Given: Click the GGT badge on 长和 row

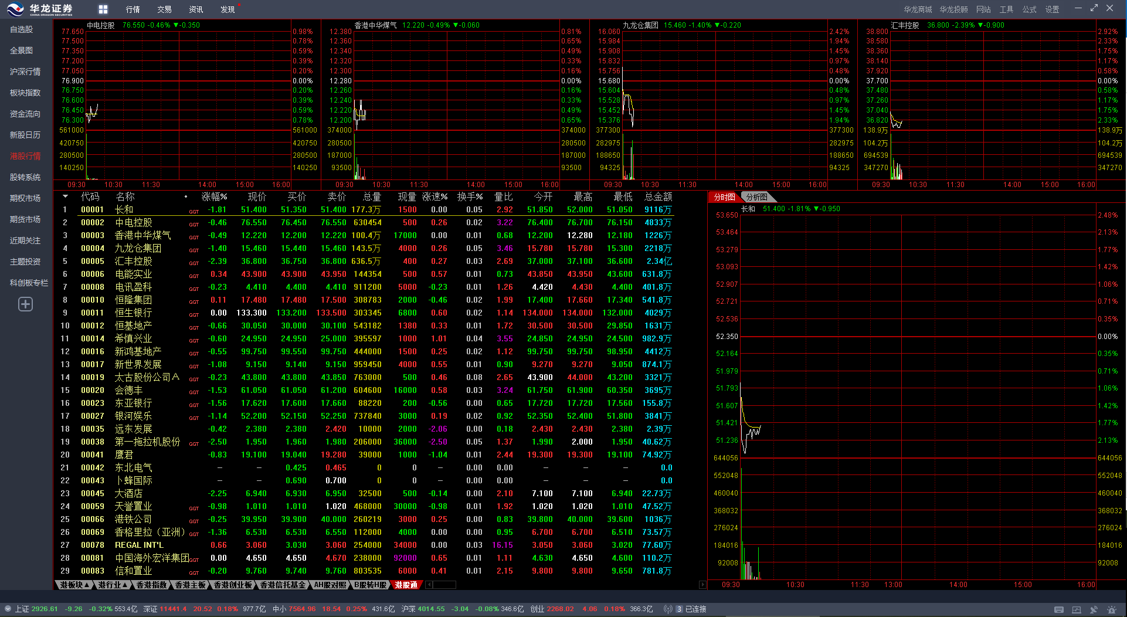Looking at the screenshot, I should click(x=194, y=212).
